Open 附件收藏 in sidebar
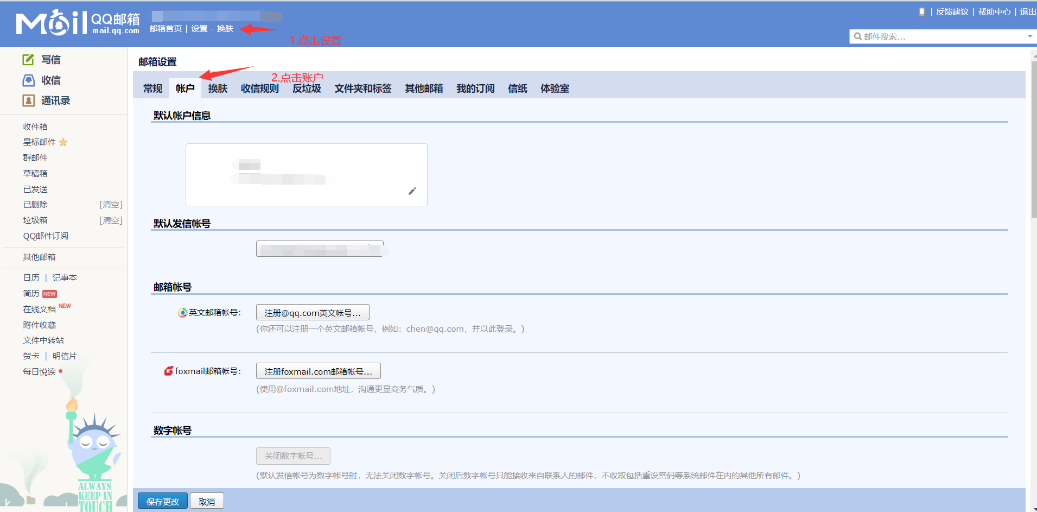 39,325
